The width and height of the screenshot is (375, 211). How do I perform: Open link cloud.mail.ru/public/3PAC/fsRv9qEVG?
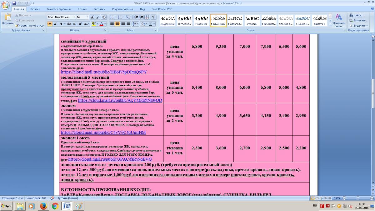pyautogui.click(x=110, y=159)
